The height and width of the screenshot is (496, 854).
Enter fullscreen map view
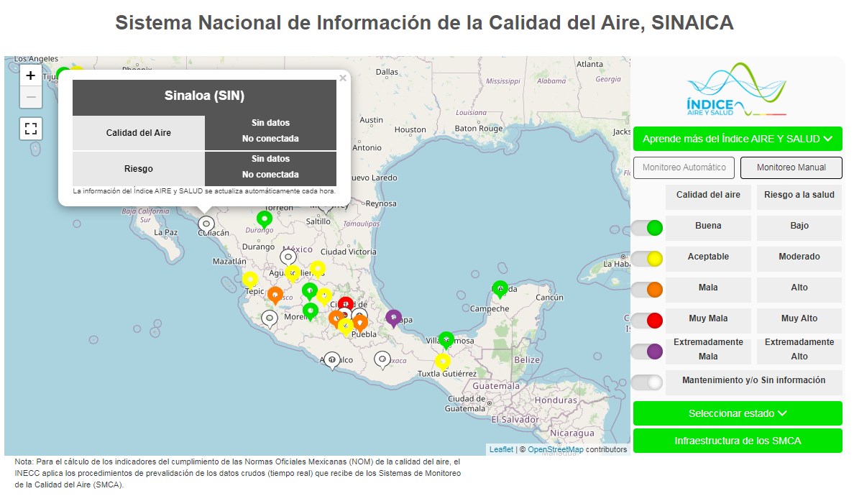pos(31,129)
